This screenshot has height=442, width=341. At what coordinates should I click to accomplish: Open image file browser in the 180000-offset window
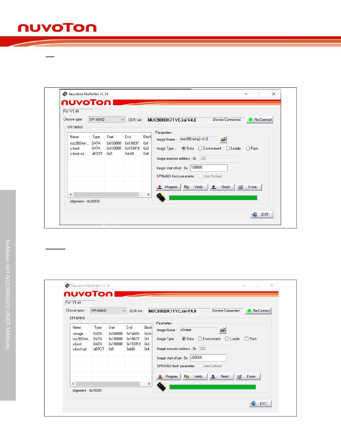click(x=223, y=139)
